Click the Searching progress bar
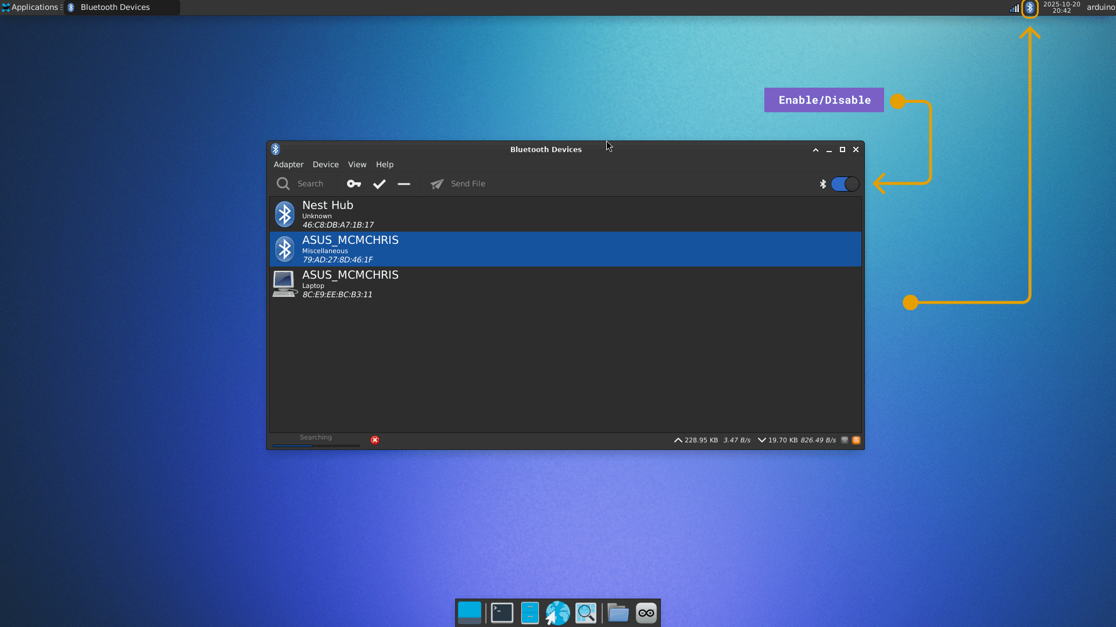 316,446
